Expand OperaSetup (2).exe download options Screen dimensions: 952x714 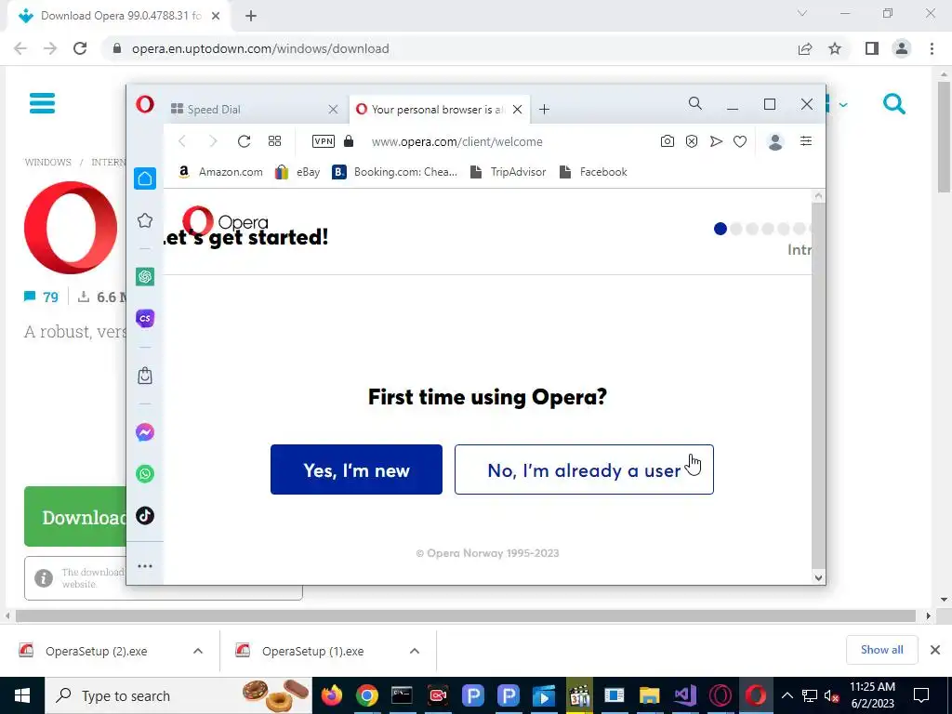[198, 651]
